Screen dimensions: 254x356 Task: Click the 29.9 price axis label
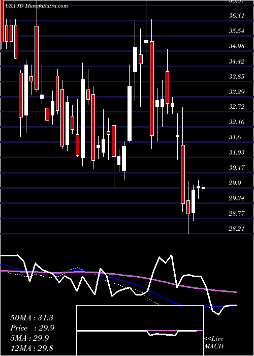pos(235,183)
